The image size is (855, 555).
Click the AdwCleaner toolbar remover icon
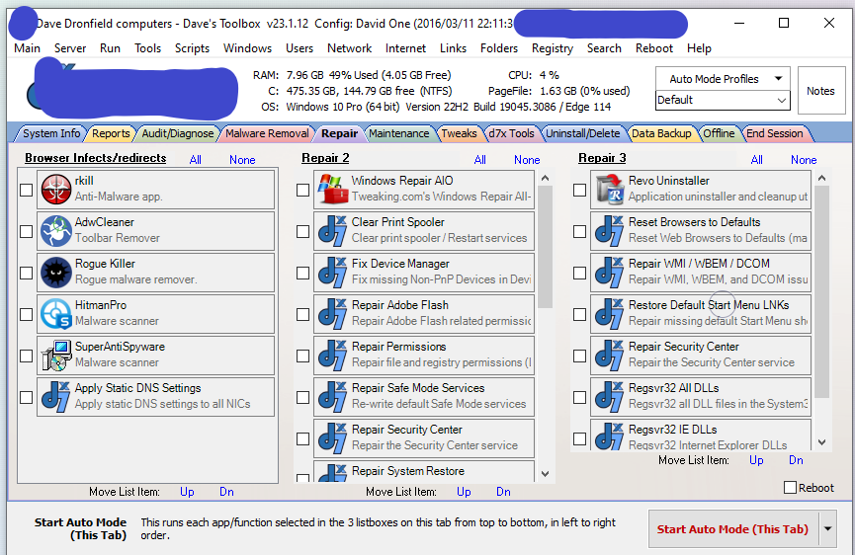pyautogui.click(x=56, y=230)
